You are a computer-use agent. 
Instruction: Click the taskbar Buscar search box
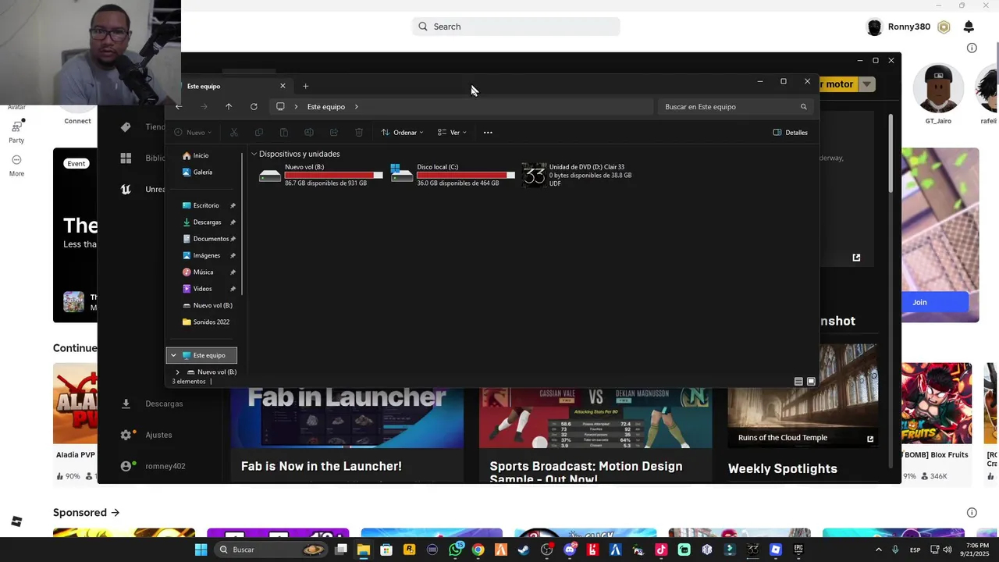[271, 550]
